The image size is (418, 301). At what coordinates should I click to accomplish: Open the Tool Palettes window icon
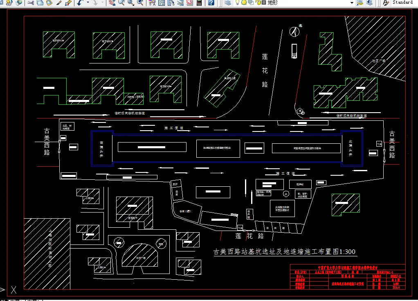pos(171,3)
